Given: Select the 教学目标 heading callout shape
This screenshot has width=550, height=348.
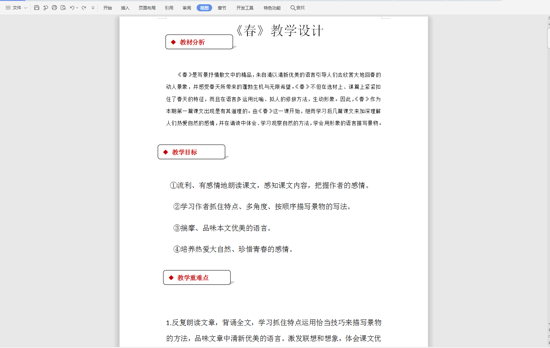Looking at the screenshot, I should pos(192,152).
